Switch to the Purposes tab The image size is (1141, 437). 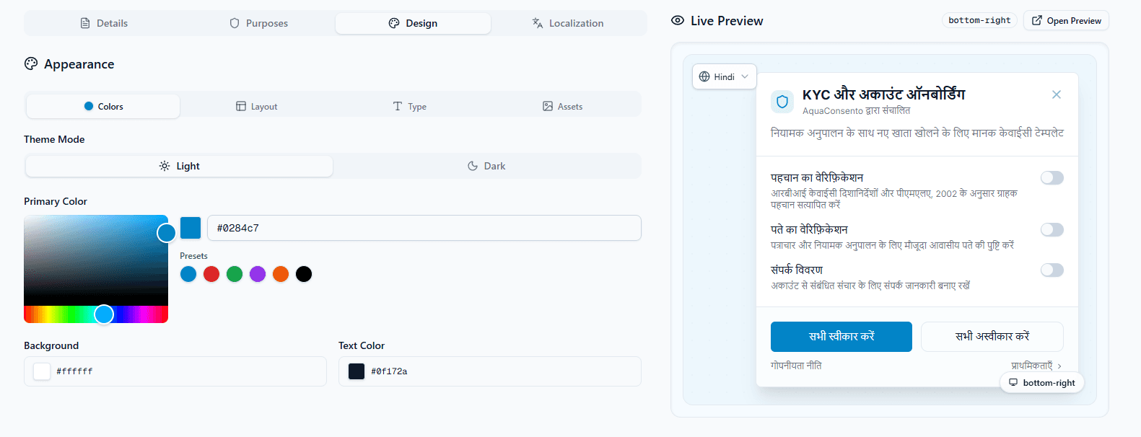pyautogui.click(x=258, y=23)
